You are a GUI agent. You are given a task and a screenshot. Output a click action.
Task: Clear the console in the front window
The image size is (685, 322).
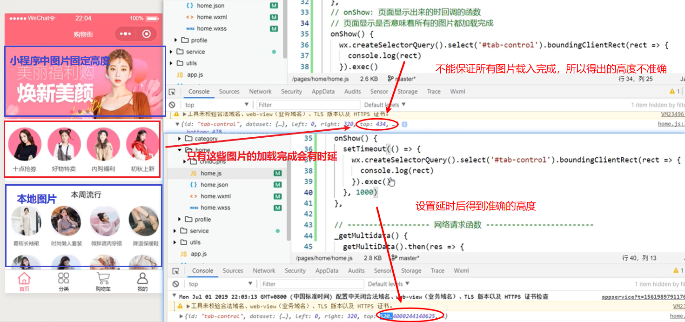175,284
